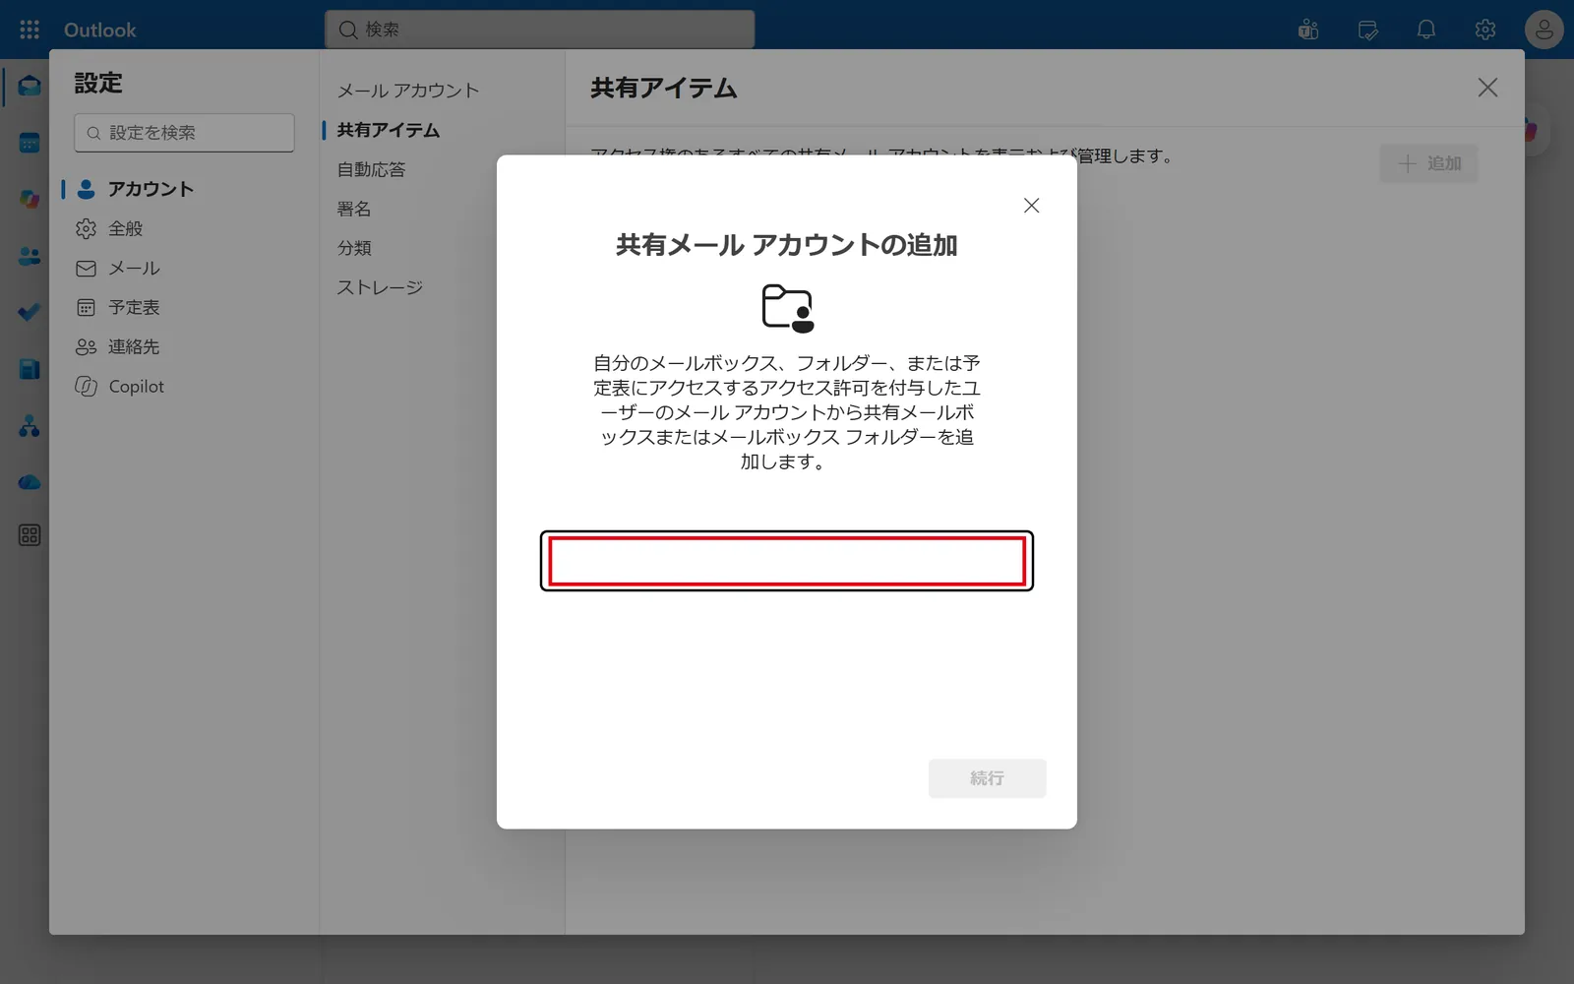Open the org chart app in left rail
The image size is (1574, 984).
point(30,426)
